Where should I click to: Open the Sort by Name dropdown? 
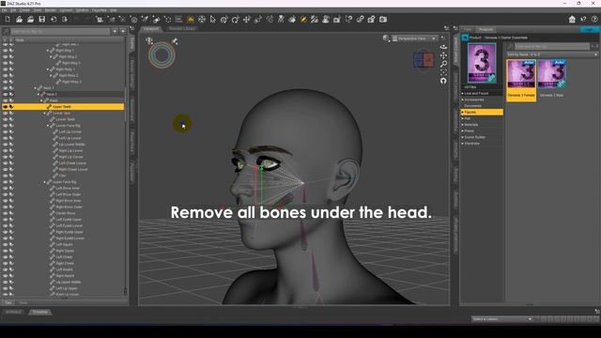[x=552, y=54]
